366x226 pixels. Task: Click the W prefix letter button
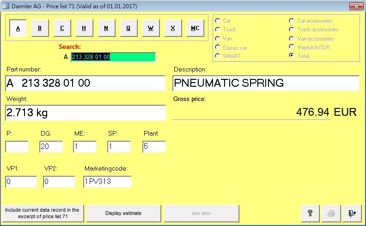point(151,28)
